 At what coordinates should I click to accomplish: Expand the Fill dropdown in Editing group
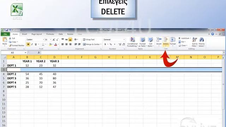185,42
